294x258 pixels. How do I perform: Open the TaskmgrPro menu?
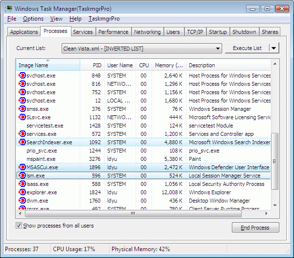[x=104, y=19]
